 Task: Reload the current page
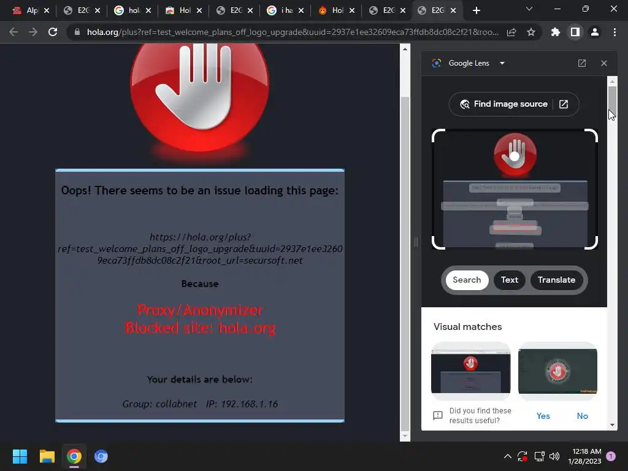click(53, 32)
